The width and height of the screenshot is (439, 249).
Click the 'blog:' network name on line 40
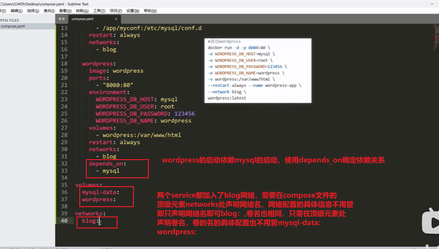pyautogui.click(x=91, y=221)
